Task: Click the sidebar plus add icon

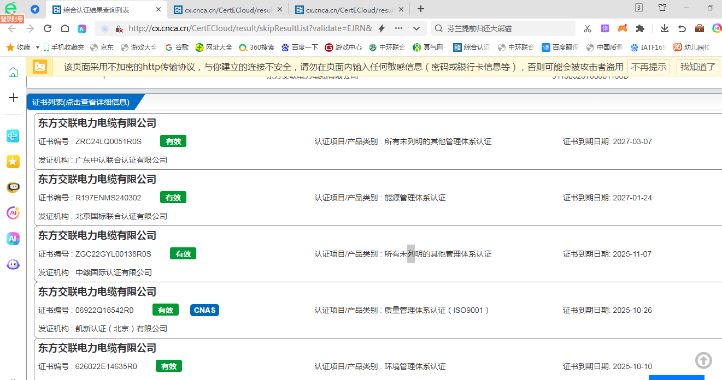Action: point(13,98)
